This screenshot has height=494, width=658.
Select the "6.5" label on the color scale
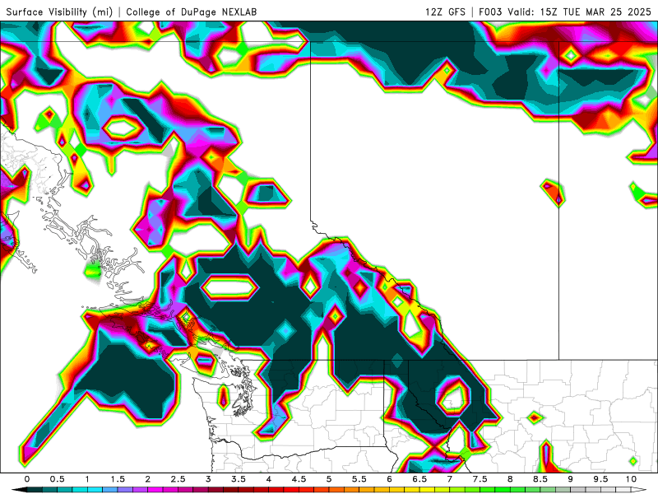[419, 479]
